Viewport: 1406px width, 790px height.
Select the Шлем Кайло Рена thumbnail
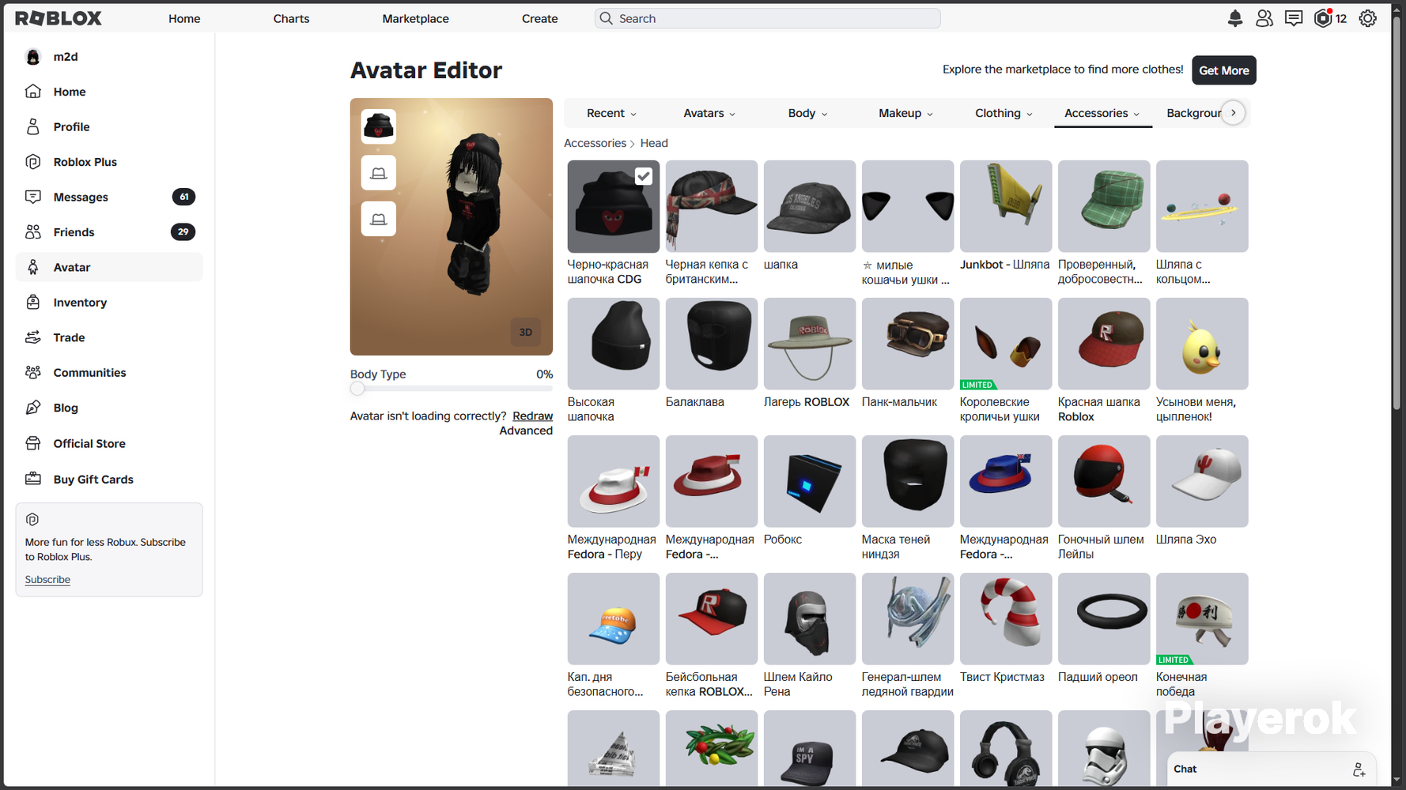click(x=810, y=619)
